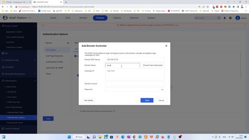Open a new browser tab
Image resolution: width=249 pixels, height=140 pixels.
(66, 2)
